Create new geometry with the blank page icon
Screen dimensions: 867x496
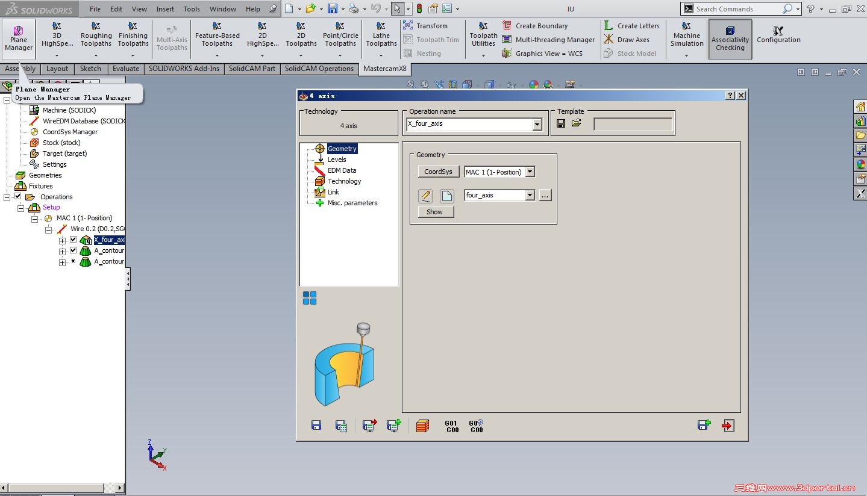tap(446, 196)
